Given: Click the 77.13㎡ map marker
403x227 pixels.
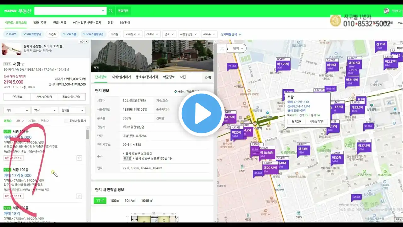Looking at the screenshot, I should (x=232, y=66).
